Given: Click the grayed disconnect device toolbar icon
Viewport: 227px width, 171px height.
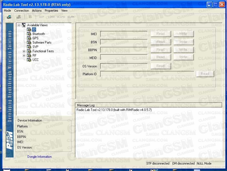Looking at the screenshot, I should (x=19, y=17).
